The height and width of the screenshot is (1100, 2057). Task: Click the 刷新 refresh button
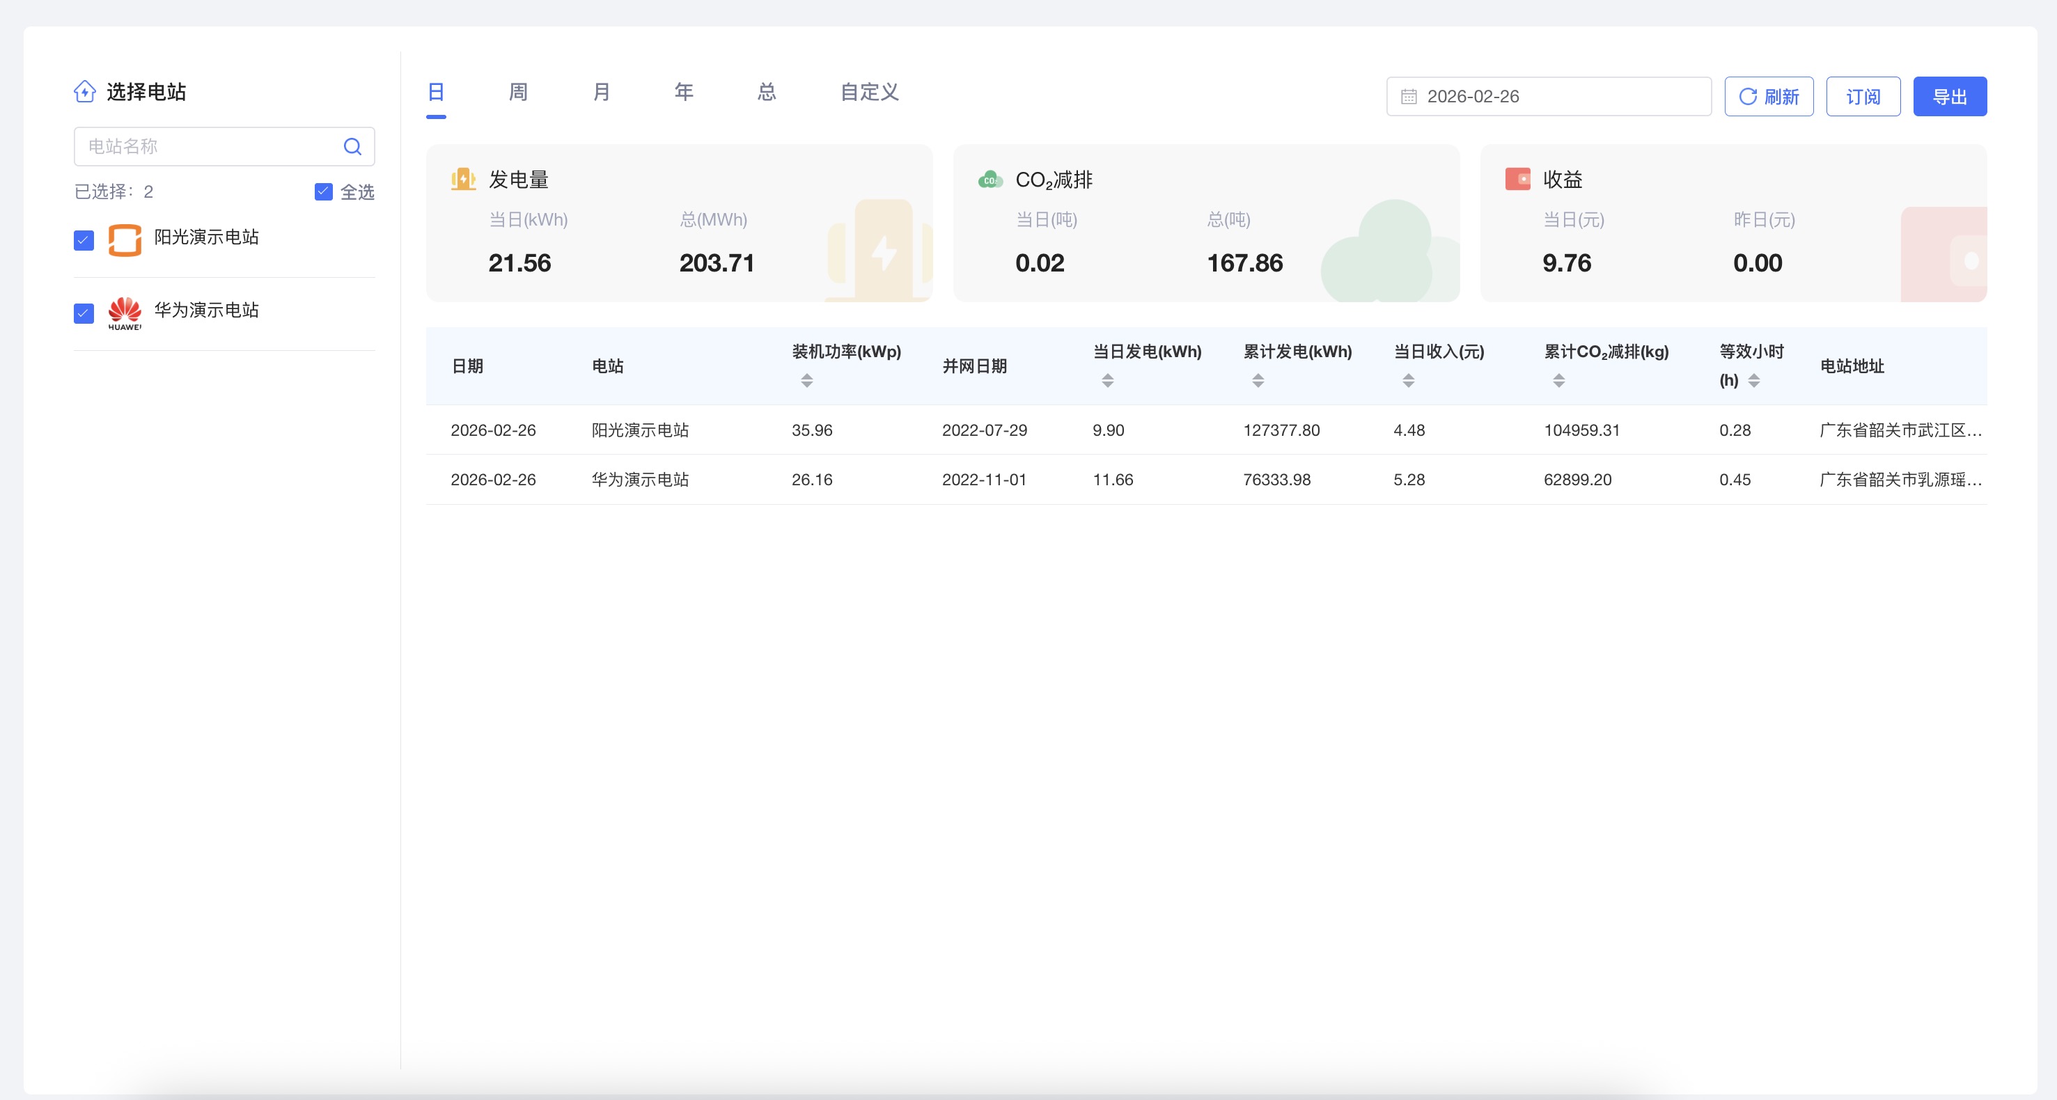pos(1768,97)
